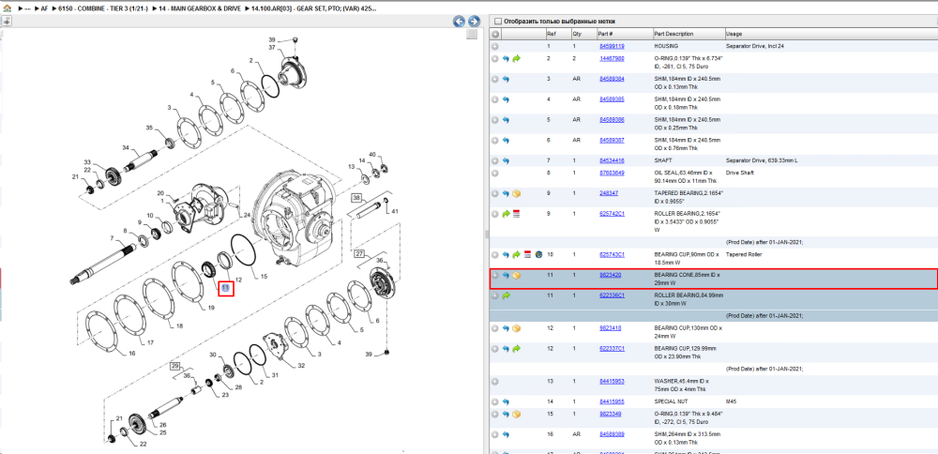Open part number link 84534416

click(x=612, y=161)
